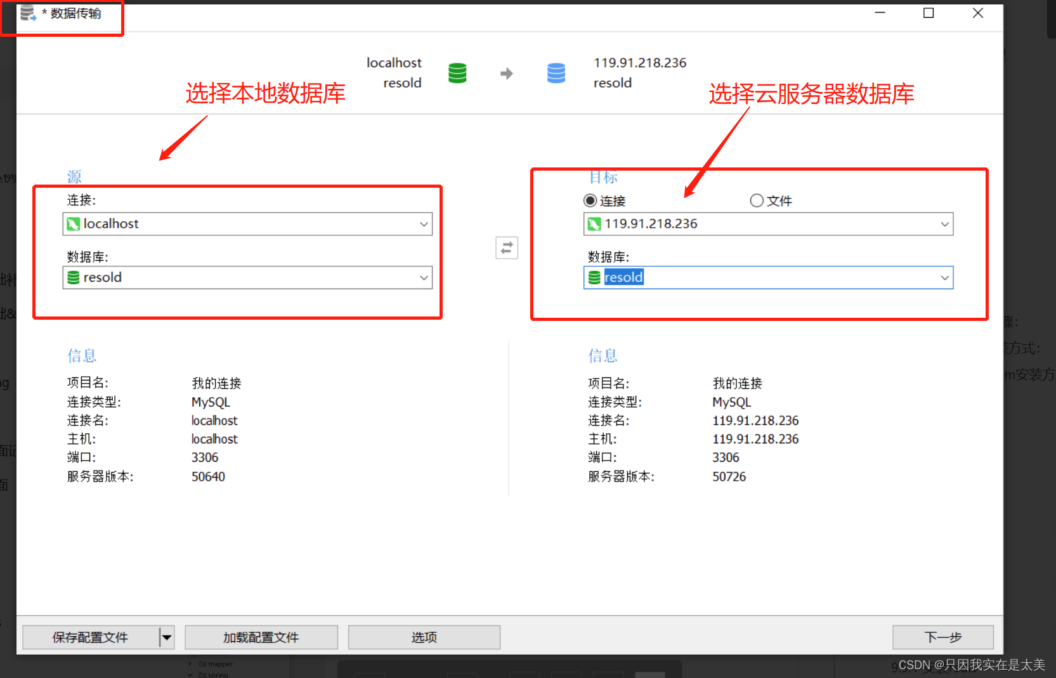Screen dimensions: 1056x678
Task: Click the blue target database icon in header
Action: click(556, 73)
